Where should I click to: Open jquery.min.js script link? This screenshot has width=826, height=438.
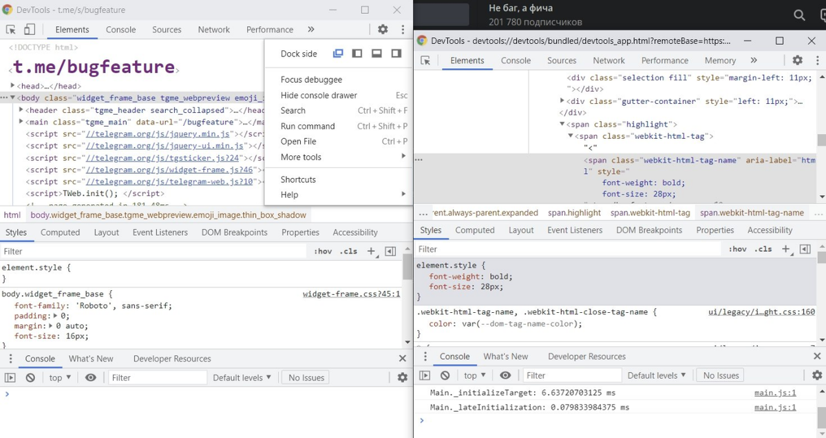pyautogui.click(x=158, y=134)
